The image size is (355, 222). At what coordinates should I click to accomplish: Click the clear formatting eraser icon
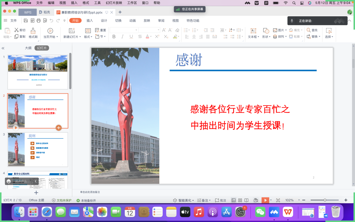[177, 30]
